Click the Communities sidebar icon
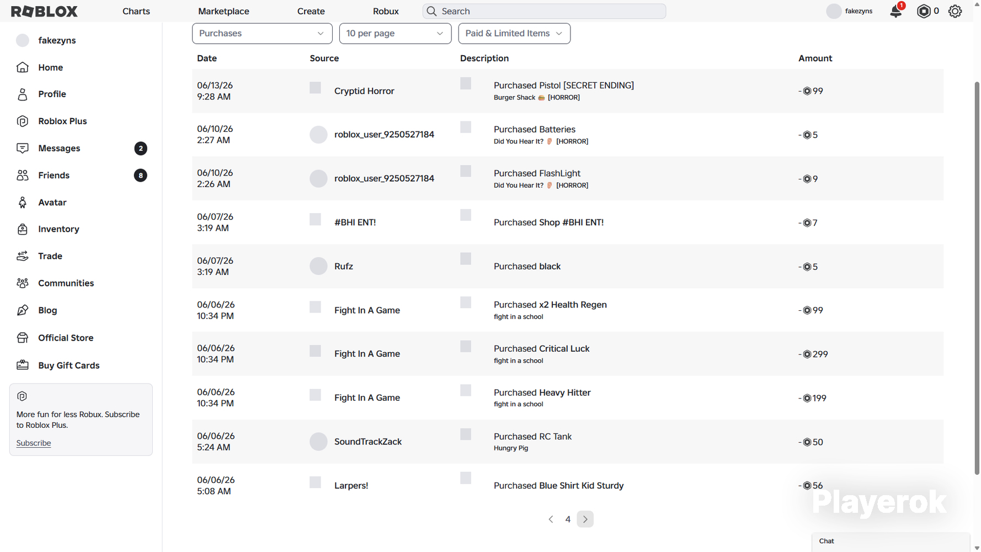The image size is (981, 552). click(x=23, y=283)
